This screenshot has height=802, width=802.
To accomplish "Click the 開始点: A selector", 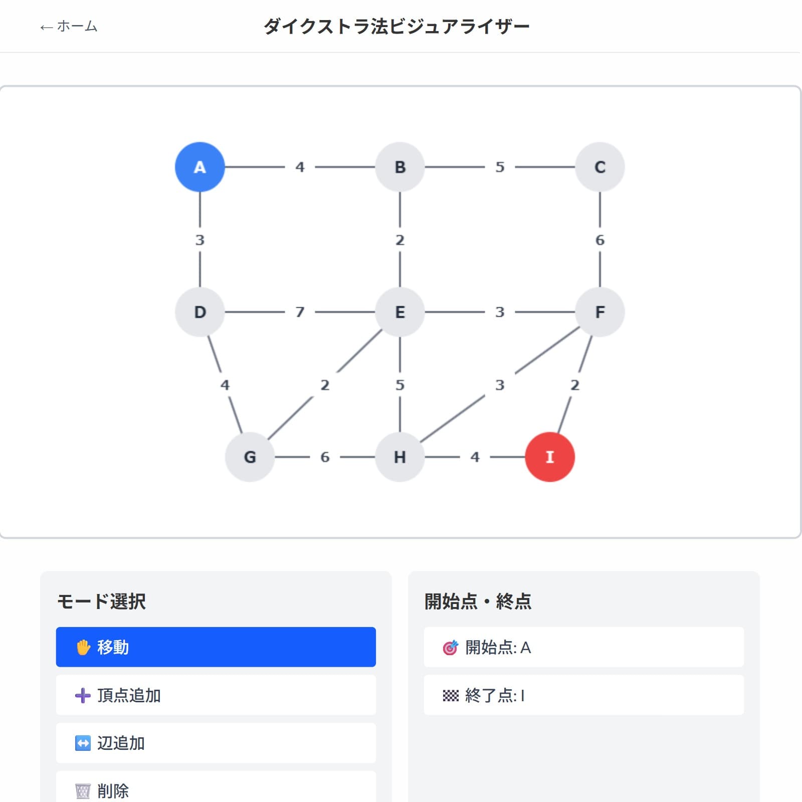I will pos(583,647).
